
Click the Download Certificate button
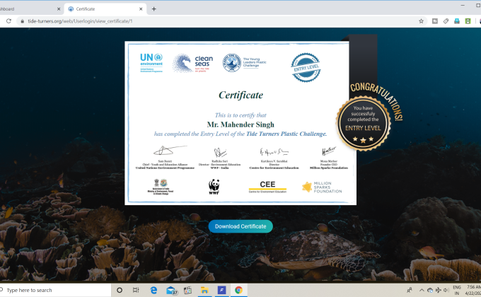pos(240,226)
